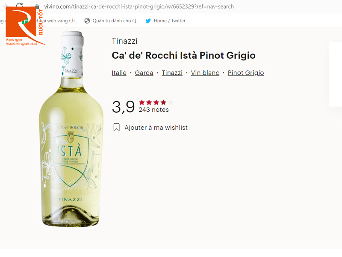Click the globe icon beside Quản trị bookmark
Screen dimensions: 342x257
[86, 20]
